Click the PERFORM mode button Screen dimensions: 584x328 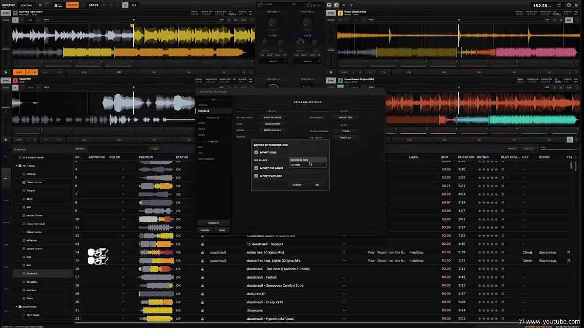[27, 5]
